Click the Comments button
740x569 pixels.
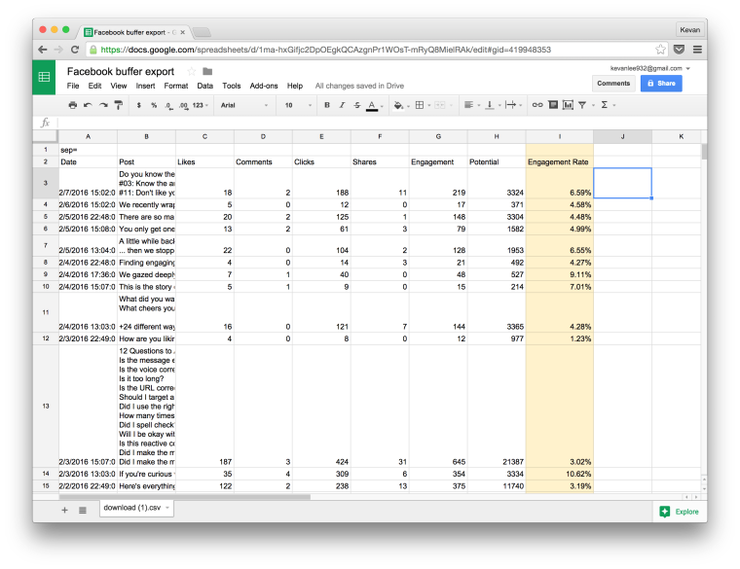point(613,84)
